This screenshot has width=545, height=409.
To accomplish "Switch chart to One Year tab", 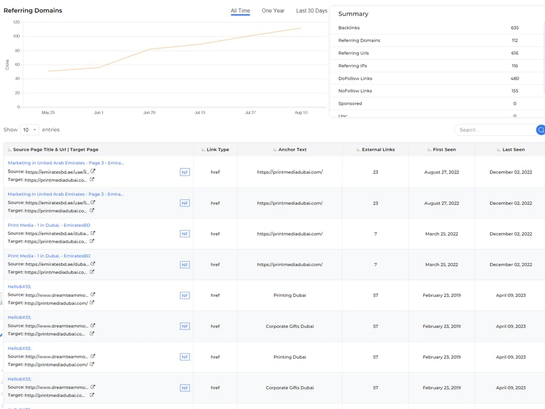I will point(273,11).
